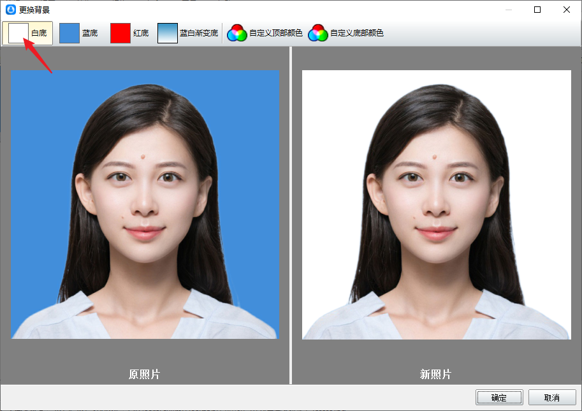This screenshot has width=582, height=411.
Task: Click the 自定义底部颜色 text label
Action: [x=356, y=33]
